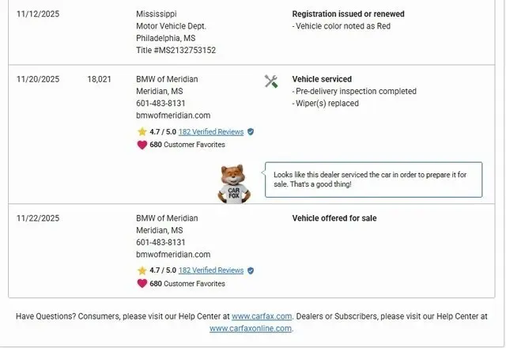Click the 18,021 mileage reading
Image resolution: width=506 pixels, height=348 pixels.
coord(99,79)
